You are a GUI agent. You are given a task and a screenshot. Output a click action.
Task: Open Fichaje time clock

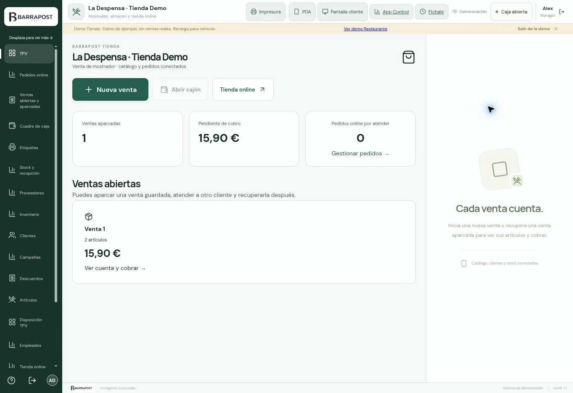pyautogui.click(x=432, y=12)
